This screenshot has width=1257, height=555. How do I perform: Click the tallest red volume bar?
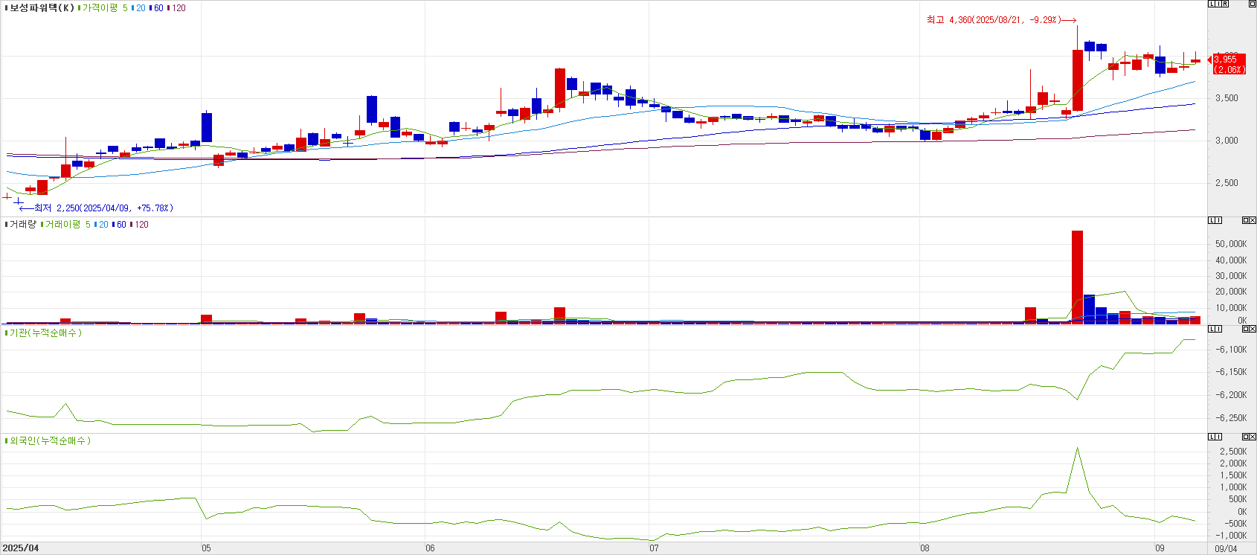point(1077,277)
